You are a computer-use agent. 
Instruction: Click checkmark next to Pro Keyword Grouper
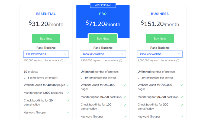125,116
